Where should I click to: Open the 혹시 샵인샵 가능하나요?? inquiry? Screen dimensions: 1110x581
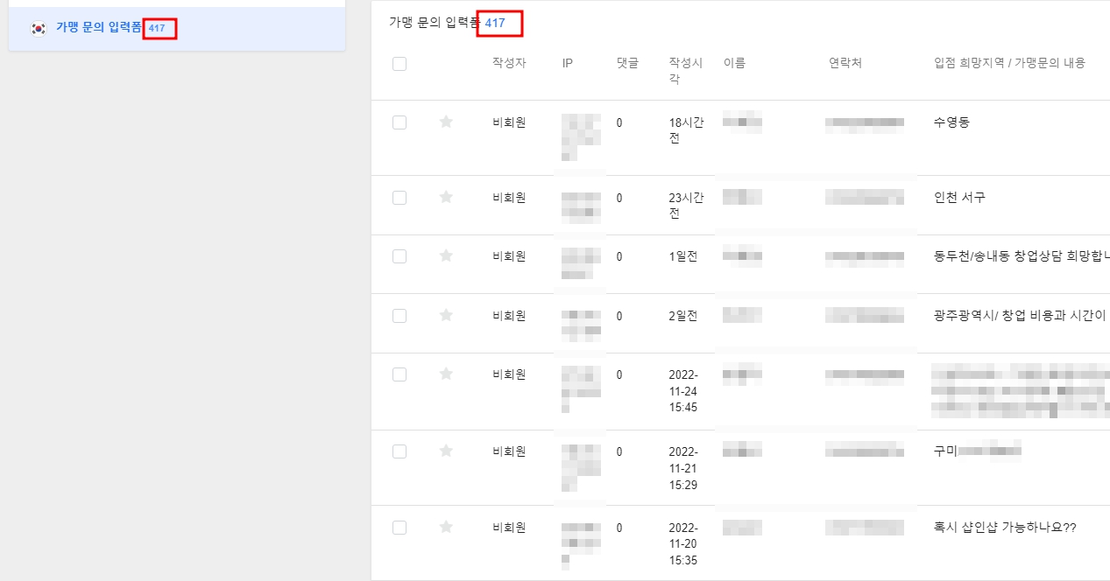point(1005,528)
